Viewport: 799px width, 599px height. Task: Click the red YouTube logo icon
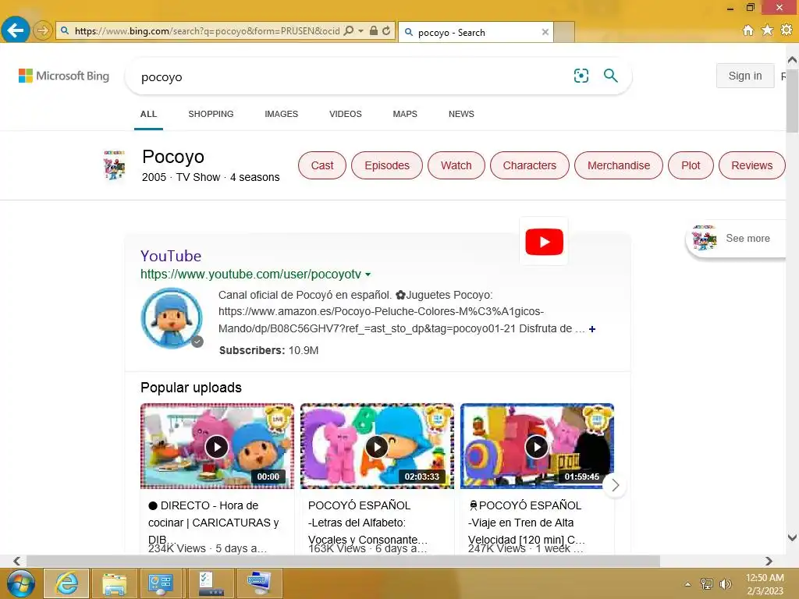544,242
